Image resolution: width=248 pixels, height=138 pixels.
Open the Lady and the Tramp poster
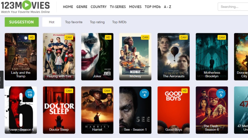[x=21, y=57]
